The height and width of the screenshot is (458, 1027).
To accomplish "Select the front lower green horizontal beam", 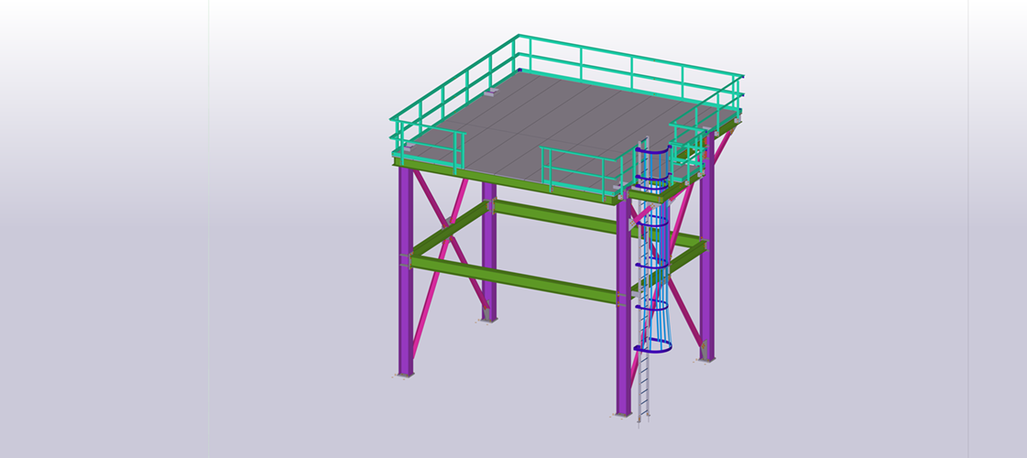I will point(513,278).
